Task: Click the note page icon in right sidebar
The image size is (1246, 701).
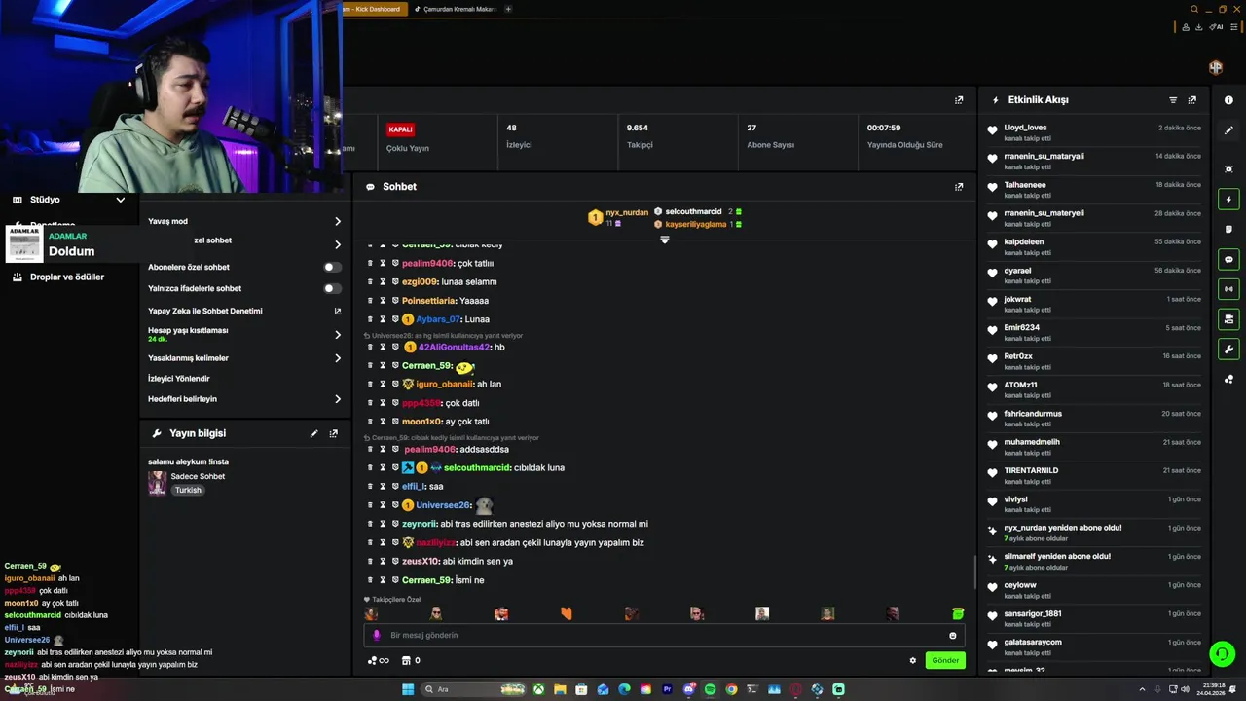Action: coord(1228,230)
